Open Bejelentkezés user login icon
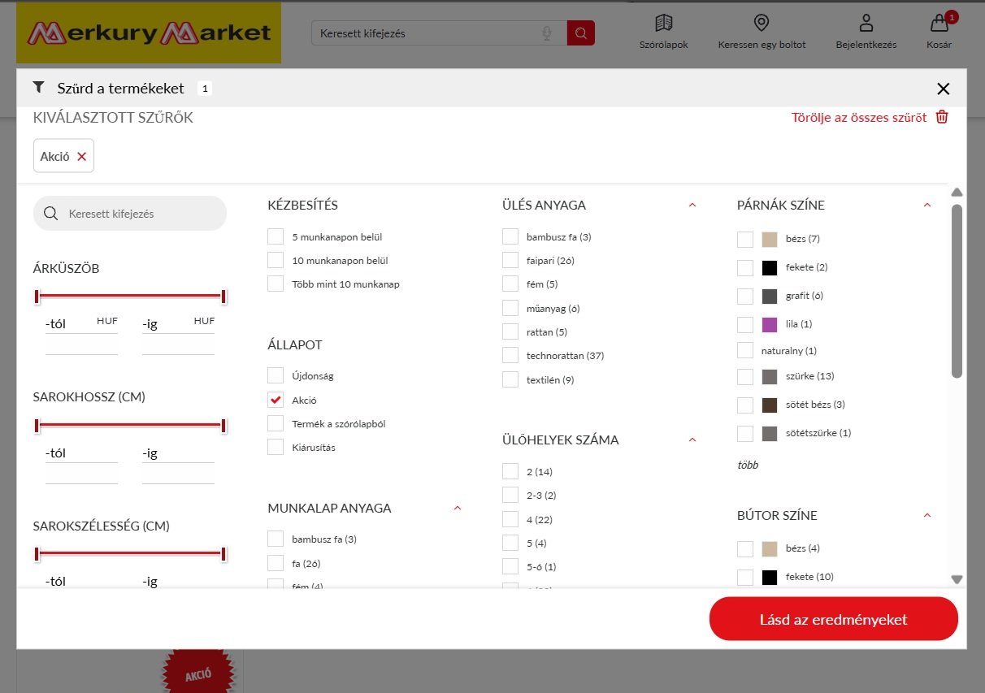The width and height of the screenshot is (985, 693). (x=866, y=23)
